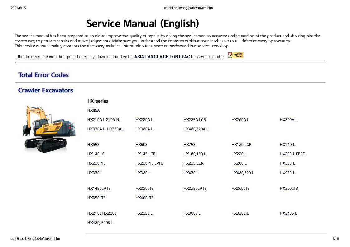Open the Total Error Codes link
Image resolution: width=350 pixels, height=247 pixels.
coord(44,75)
